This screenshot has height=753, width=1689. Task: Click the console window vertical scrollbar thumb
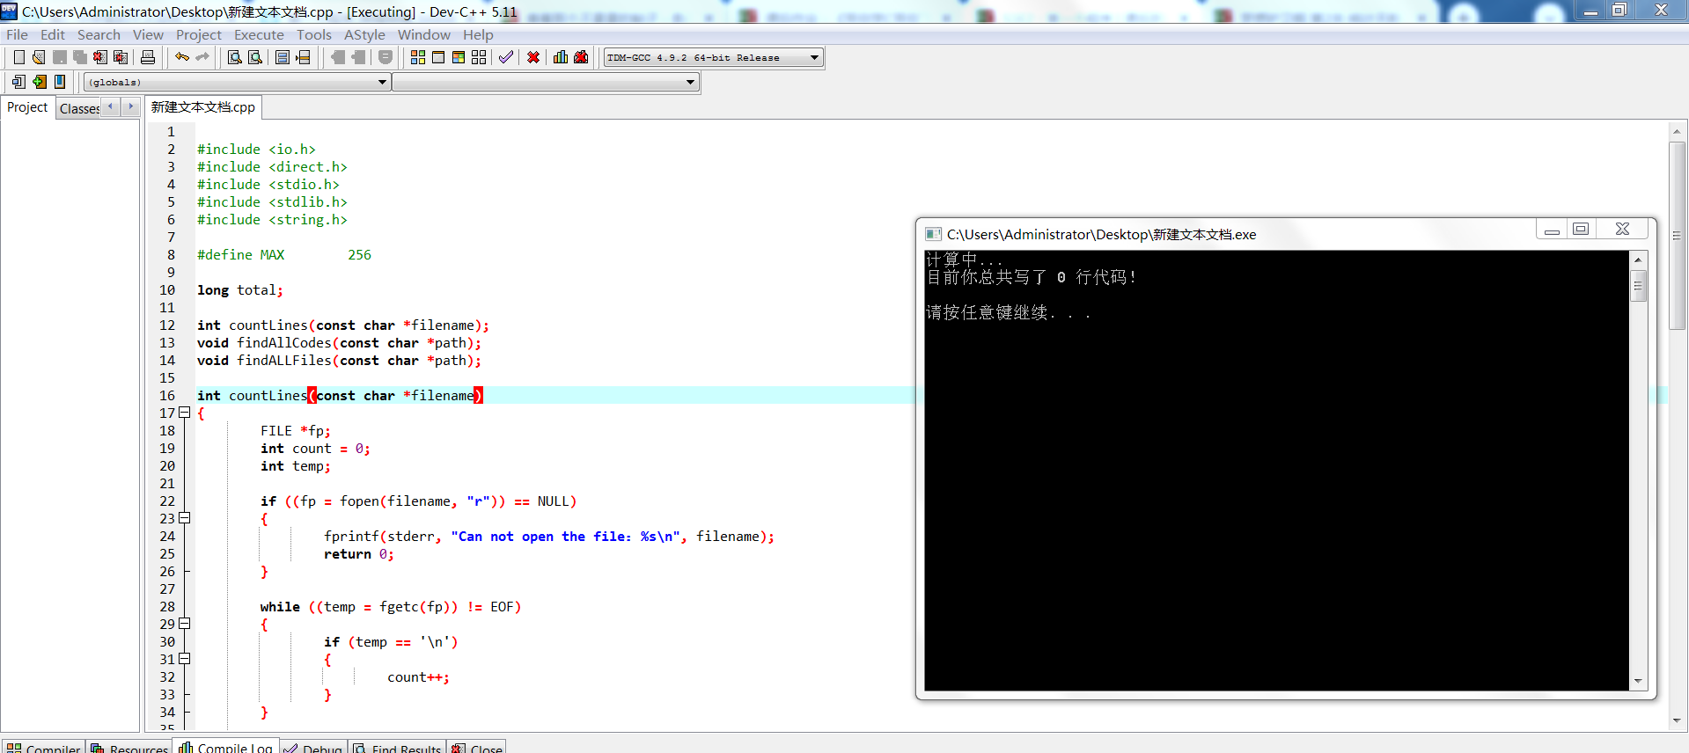point(1638,286)
